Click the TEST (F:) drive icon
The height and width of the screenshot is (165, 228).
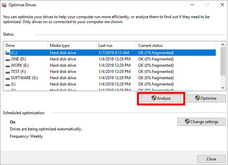7,72
